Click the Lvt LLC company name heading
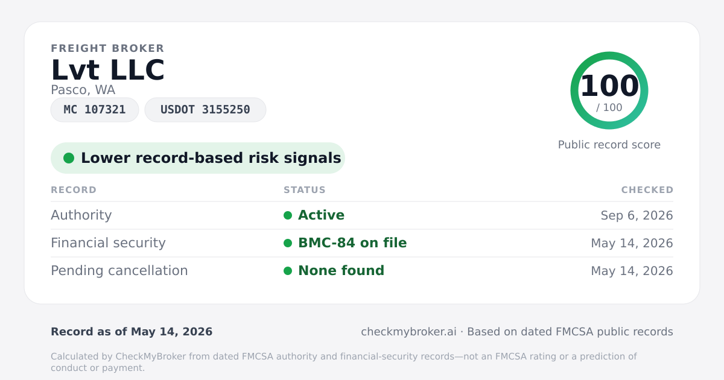 coord(107,71)
